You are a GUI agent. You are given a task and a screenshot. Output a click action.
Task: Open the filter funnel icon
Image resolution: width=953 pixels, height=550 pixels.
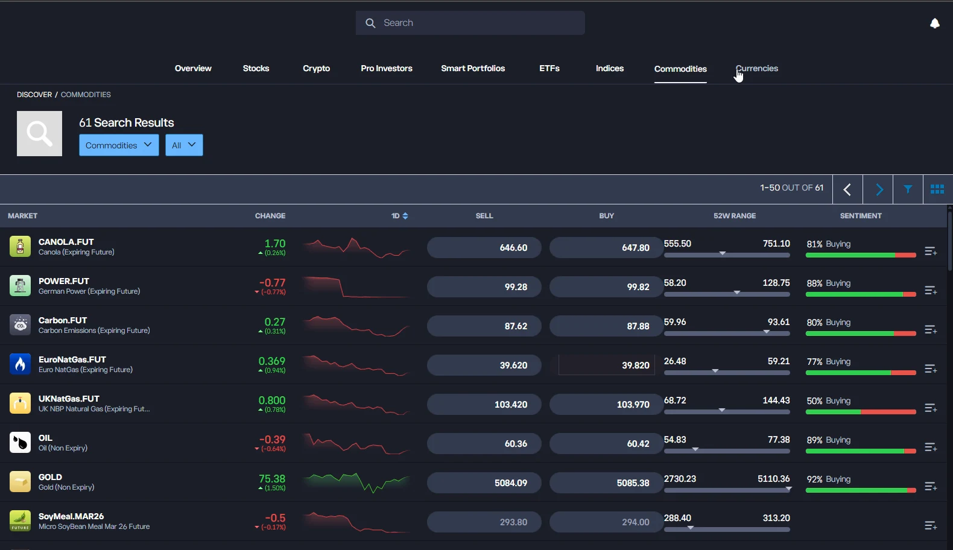point(908,189)
